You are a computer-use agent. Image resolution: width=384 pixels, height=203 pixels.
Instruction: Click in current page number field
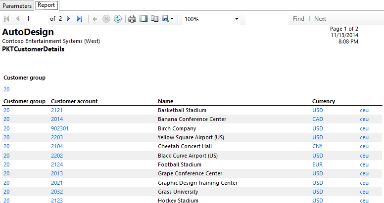[36, 19]
